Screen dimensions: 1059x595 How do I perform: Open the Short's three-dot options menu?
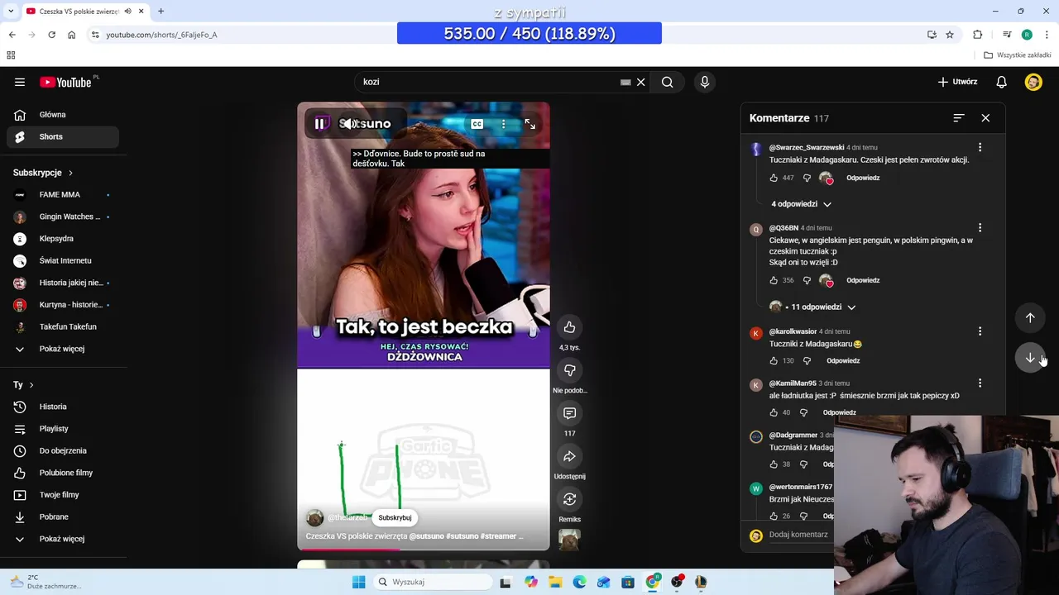(x=503, y=124)
